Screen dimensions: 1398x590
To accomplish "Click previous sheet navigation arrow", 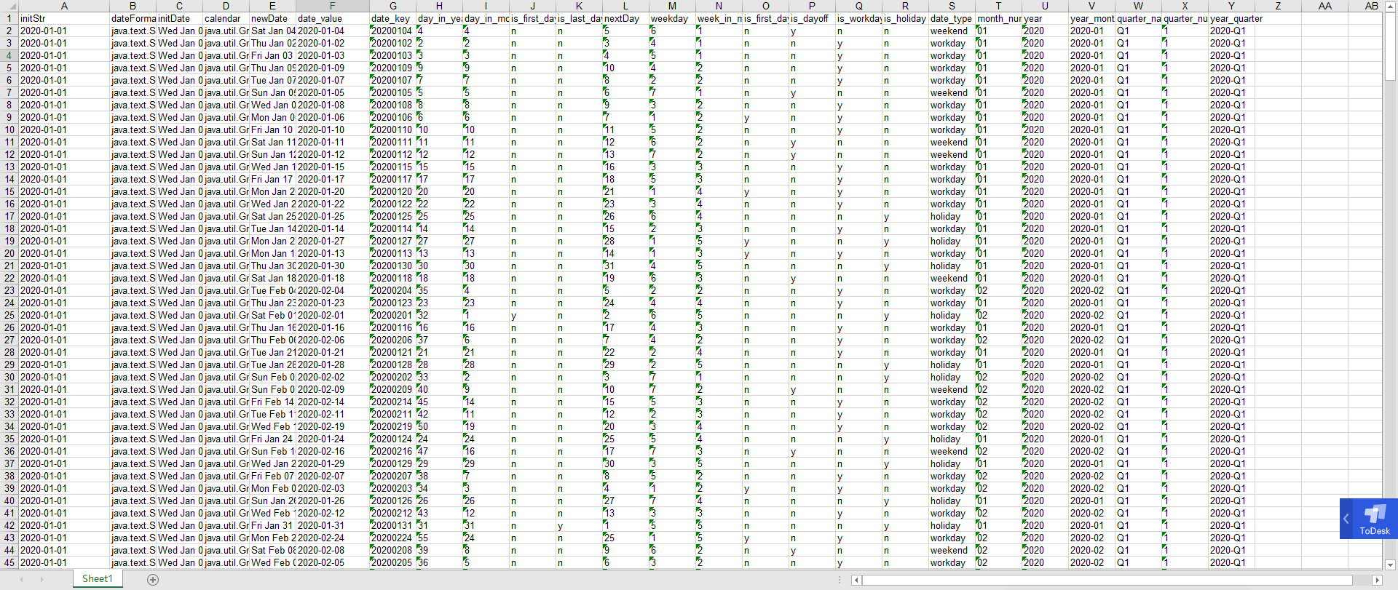I will pyautogui.click(x=22, y=579).
